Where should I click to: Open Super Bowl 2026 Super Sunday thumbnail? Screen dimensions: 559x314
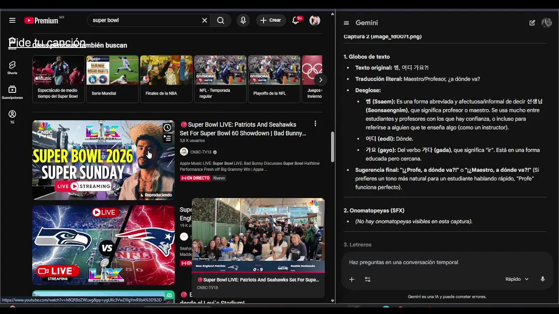point(104,160)
